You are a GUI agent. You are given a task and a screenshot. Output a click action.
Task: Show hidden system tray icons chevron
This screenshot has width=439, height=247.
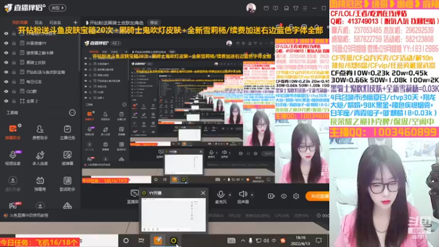click(x=243, y=240)
